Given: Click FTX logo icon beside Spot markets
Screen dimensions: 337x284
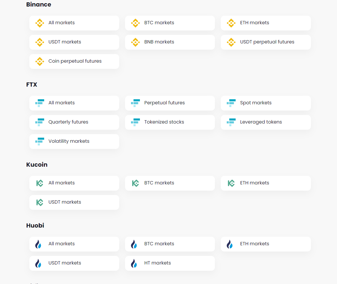Looking at the screenshot, I should (231, 103).
